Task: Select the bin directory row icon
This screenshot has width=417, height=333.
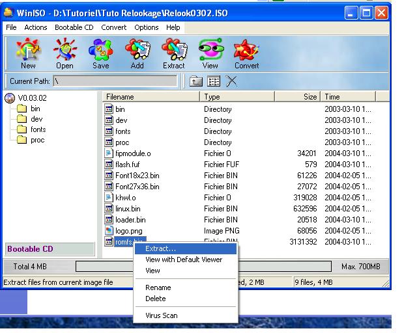Action: coord(109,109)
